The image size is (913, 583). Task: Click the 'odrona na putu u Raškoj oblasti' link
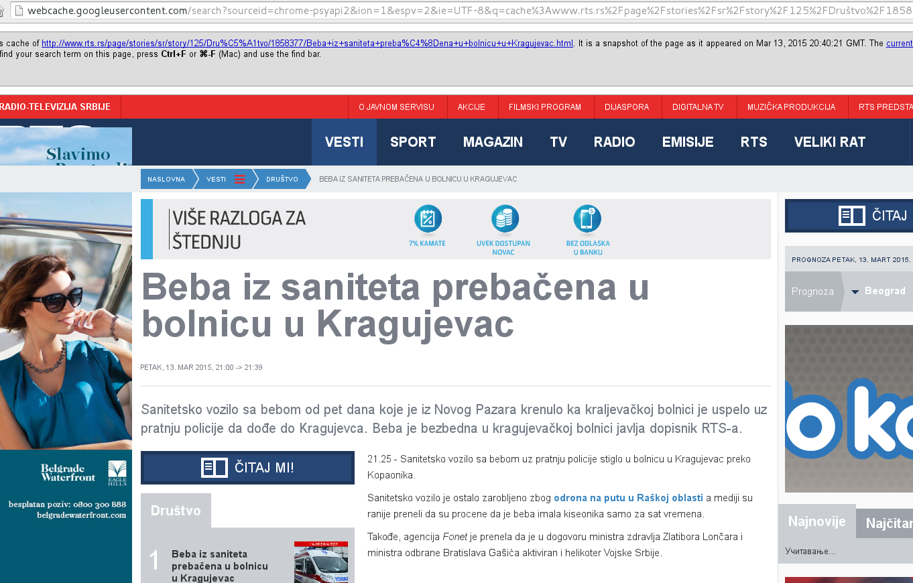(628, 498)
